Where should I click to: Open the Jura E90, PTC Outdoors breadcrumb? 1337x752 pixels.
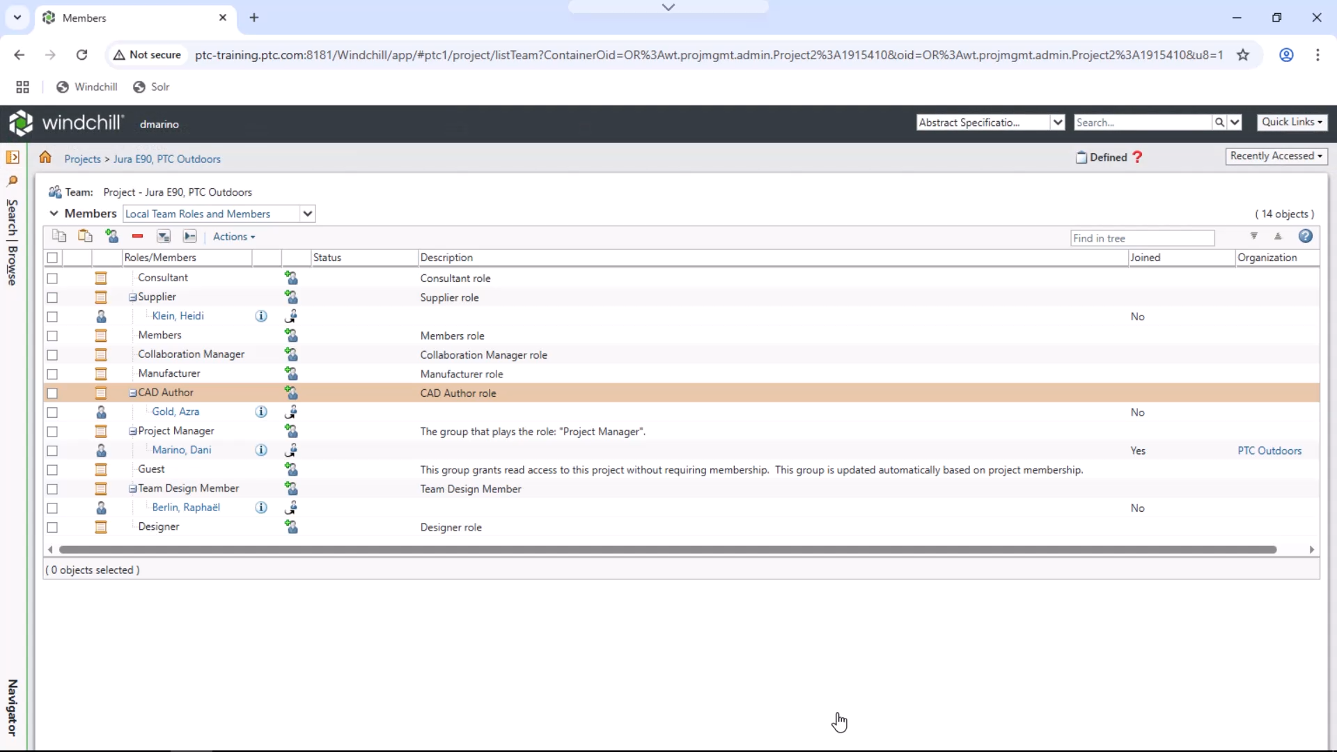(x=167, y=159)
